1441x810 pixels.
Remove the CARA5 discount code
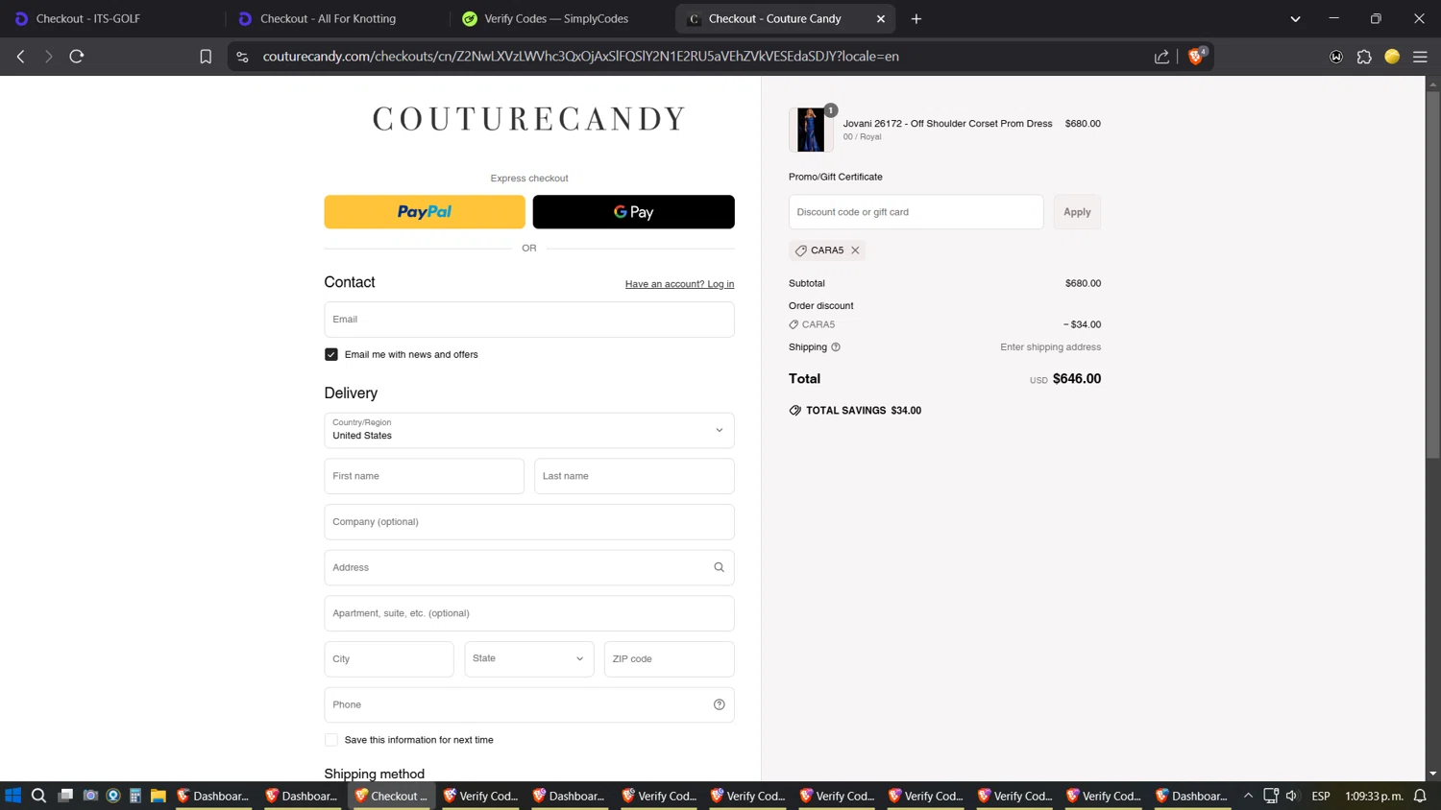pos(855,250)
